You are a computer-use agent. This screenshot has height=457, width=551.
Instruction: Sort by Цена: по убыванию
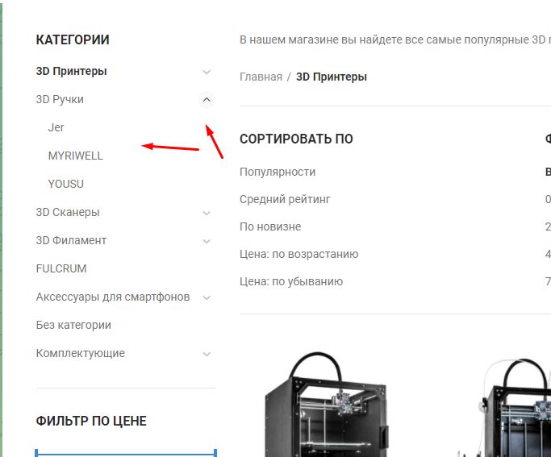(x=291, y=281)
